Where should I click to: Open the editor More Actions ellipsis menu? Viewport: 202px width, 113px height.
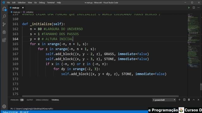(x=199, y=8)
